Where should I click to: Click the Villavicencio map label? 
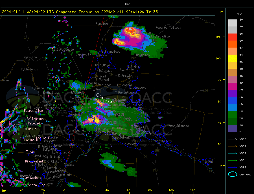coord(63,50)
